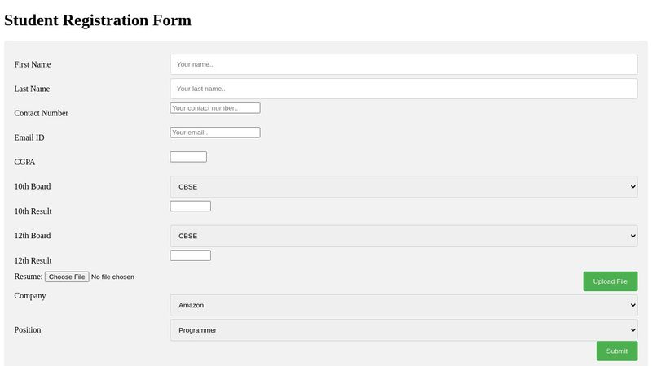
Task: Click the Choose File button
Action: click(67, 277)
